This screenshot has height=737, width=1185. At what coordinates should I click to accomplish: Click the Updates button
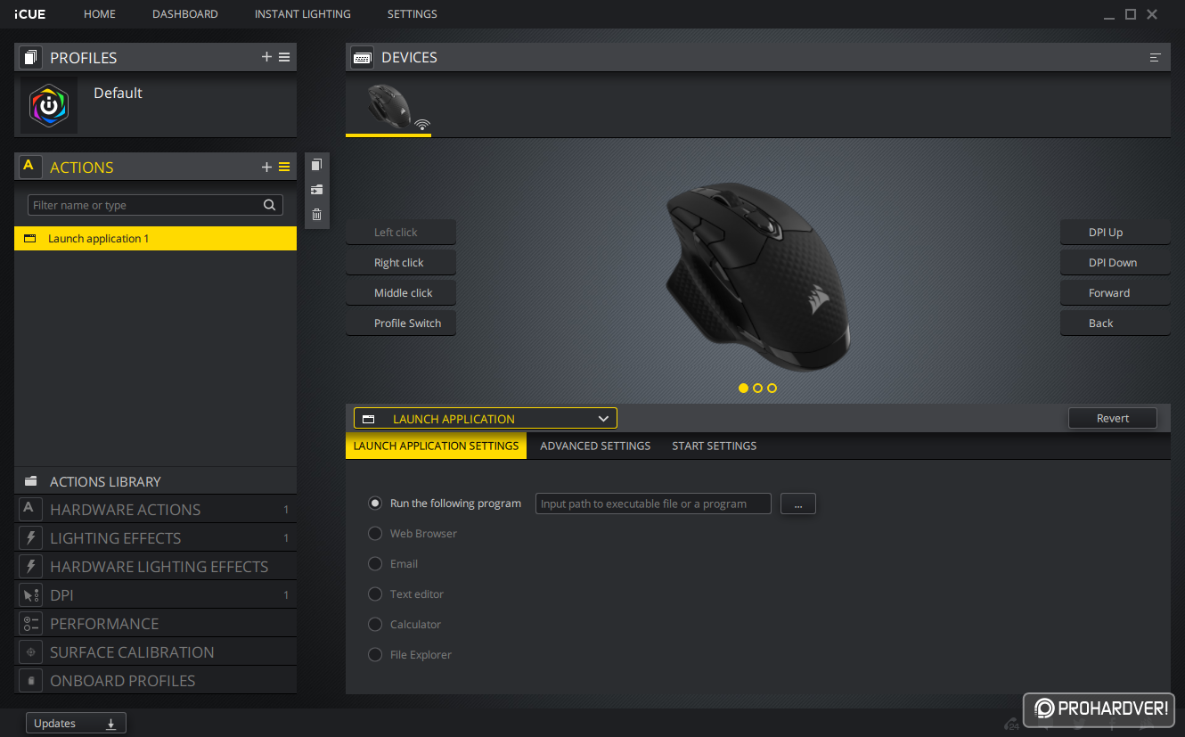[76, 724]
